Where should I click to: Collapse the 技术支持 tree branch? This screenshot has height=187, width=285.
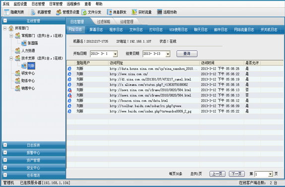11,58
